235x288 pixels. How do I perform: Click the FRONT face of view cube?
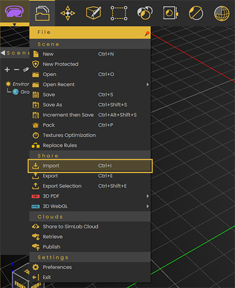[x=20, y=283]
